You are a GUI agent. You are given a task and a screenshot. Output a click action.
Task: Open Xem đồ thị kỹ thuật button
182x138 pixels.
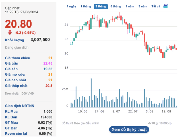click(x=129, y=129)
